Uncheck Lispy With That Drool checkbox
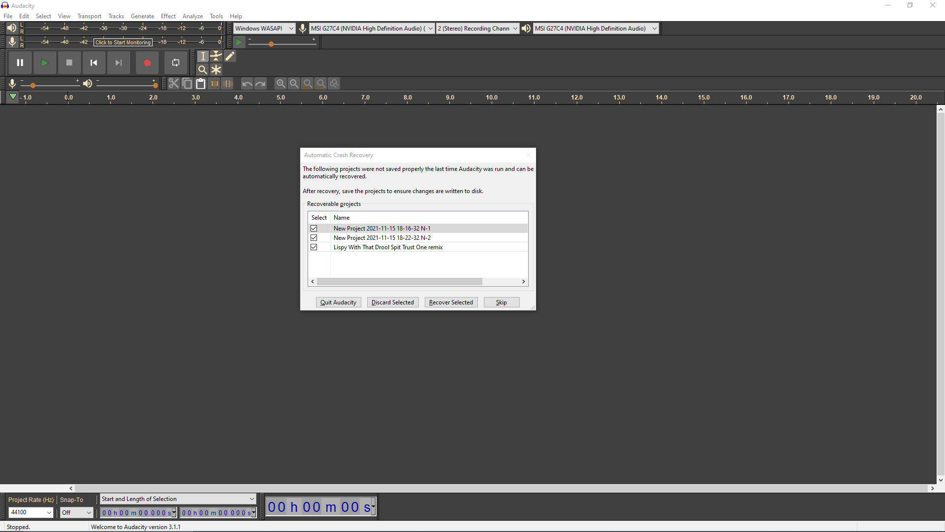 tap(314, 247)
